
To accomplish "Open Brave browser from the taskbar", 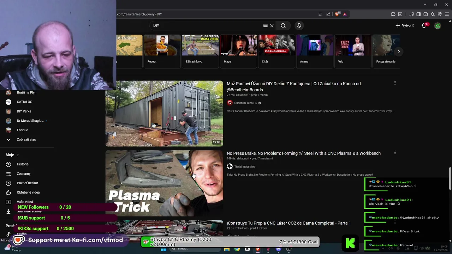I will point(258,249).
